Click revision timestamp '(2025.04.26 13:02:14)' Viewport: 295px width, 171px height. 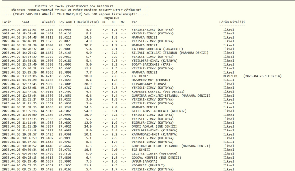[x=262, y=76]
